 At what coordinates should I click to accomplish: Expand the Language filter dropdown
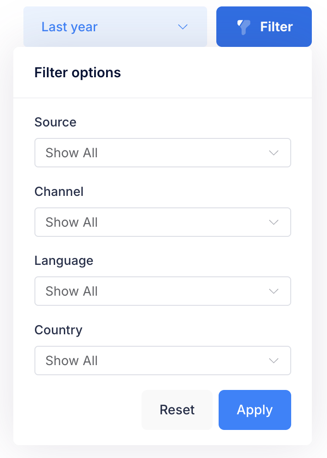[163, 291]
